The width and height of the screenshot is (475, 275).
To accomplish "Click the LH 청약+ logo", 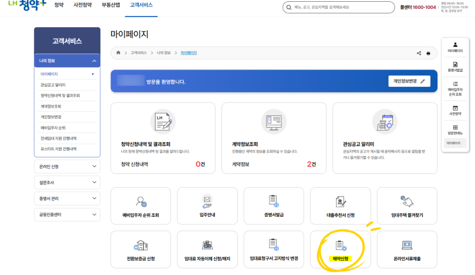I will [x=27, y=5].
